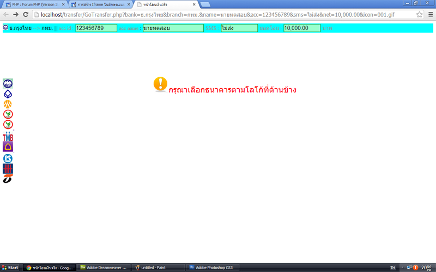This screenshot has width=436, height=272.
Task: Click the network tray icon
Action: coord(409,268)
